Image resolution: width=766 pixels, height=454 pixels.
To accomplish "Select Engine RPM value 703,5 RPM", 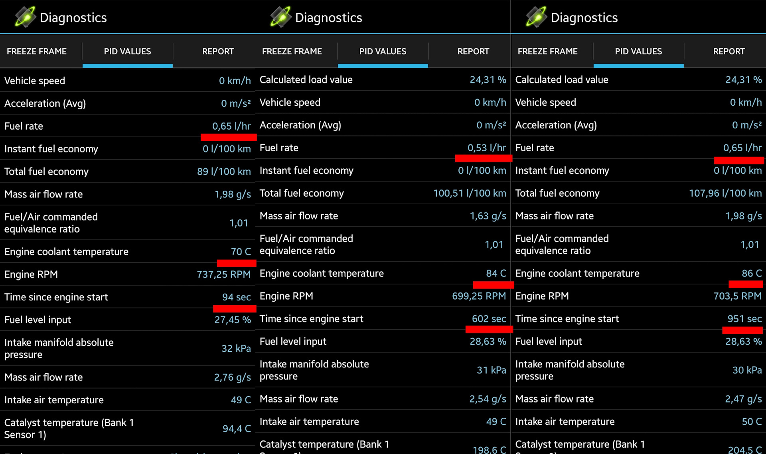I will click(738, 296).
